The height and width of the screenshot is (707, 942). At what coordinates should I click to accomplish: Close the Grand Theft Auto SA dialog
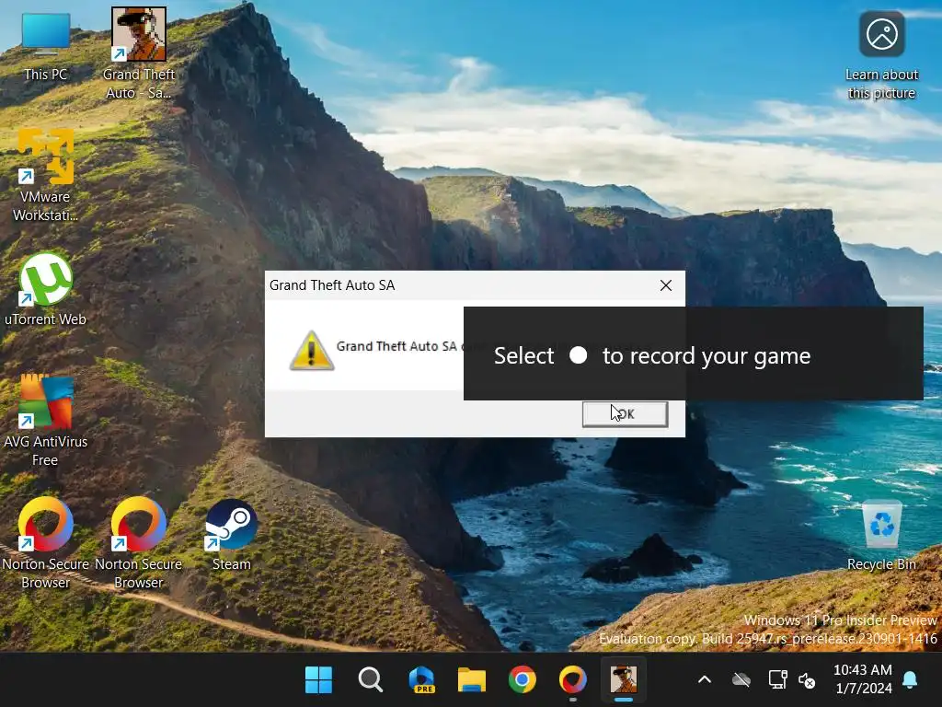pos(666,285)
